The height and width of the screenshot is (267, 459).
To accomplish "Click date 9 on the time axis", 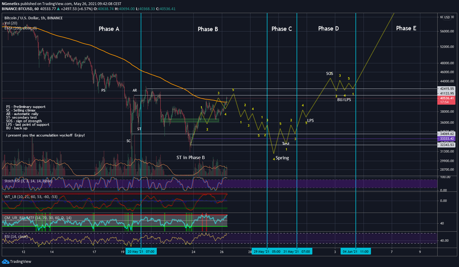I will coord(420,252).
